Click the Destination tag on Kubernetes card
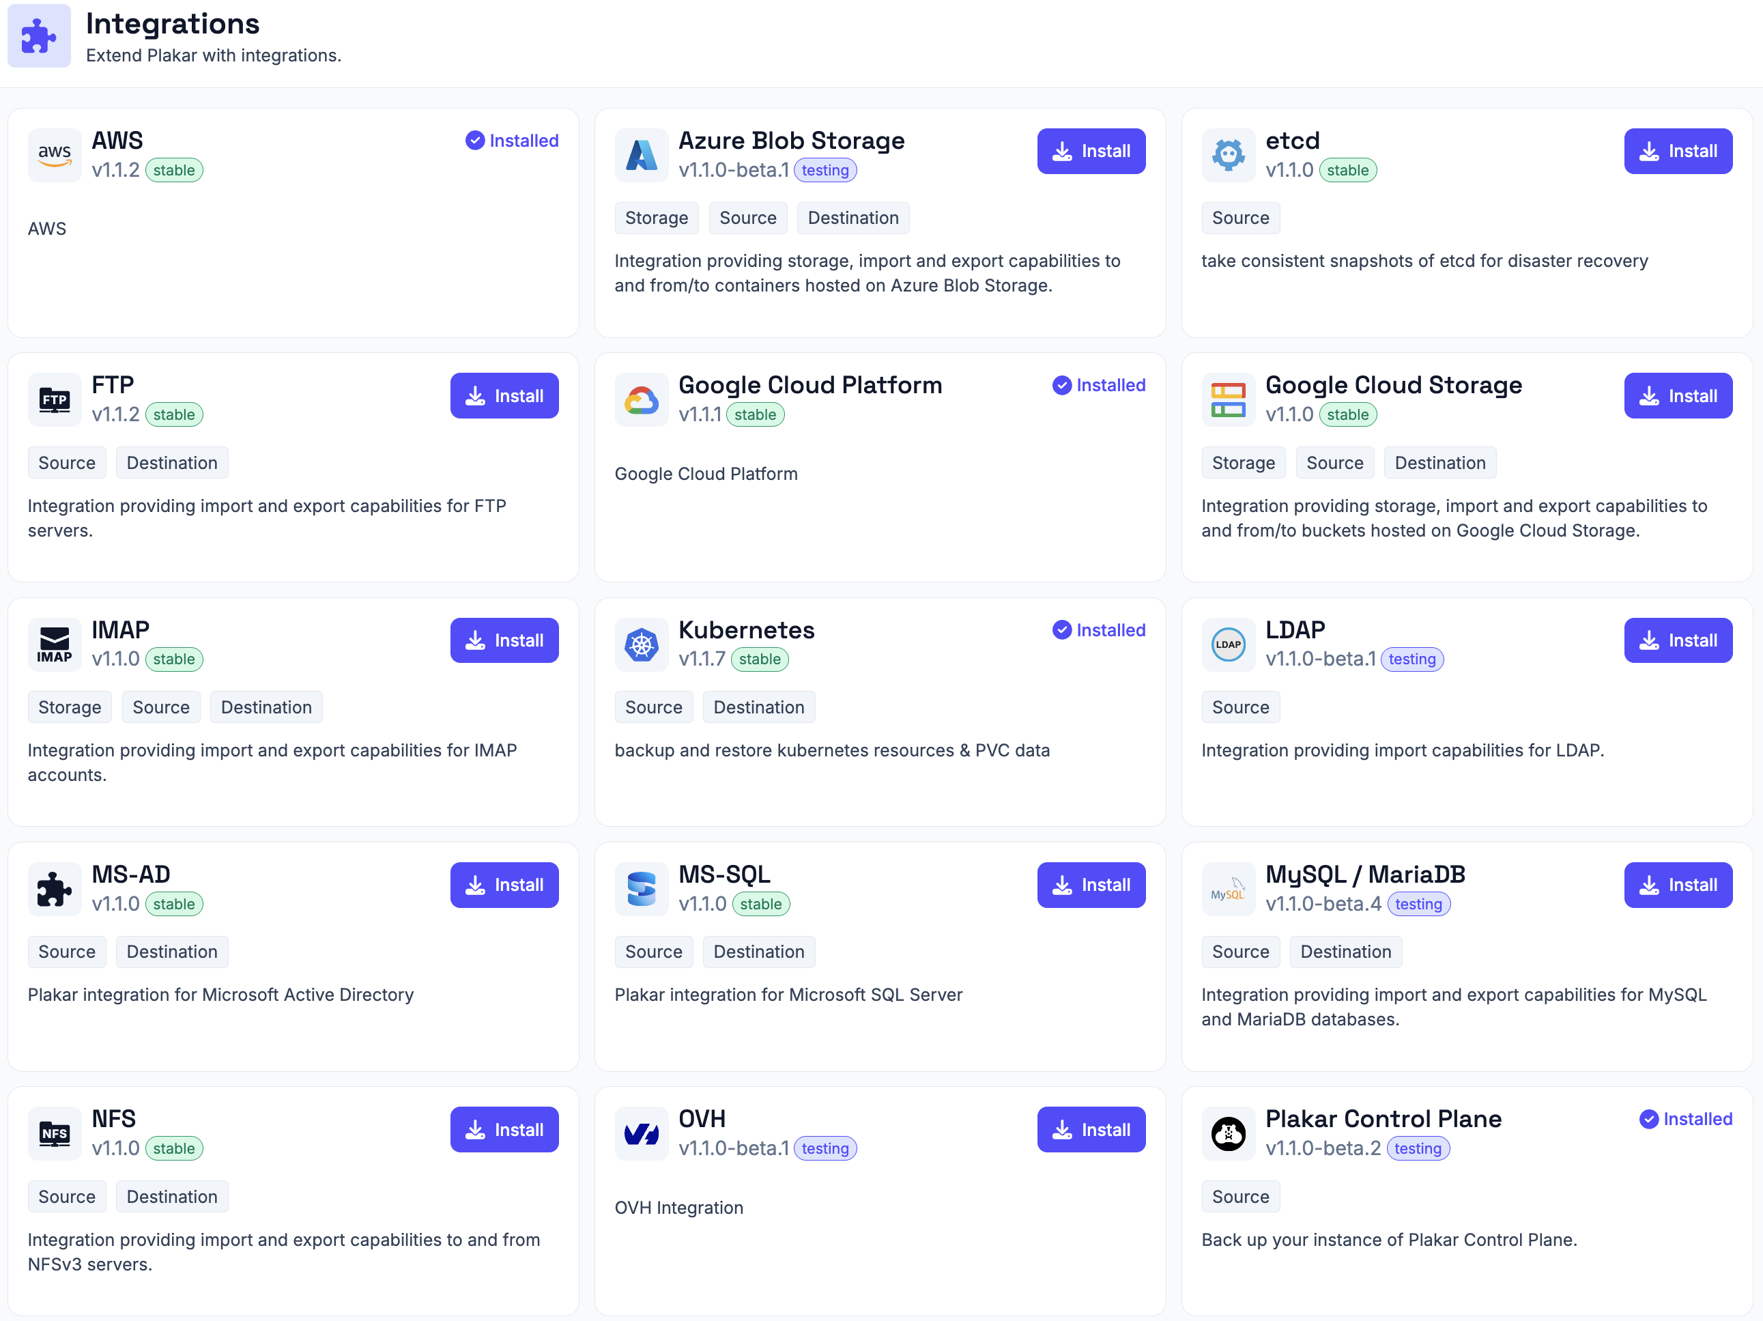The height and width of the screenshot is (1321, 1763). (x=759, y=707)
